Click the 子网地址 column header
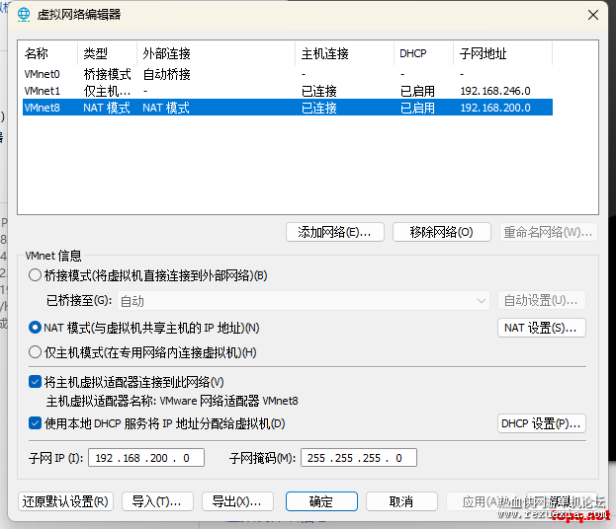 (x=503, y=53)
